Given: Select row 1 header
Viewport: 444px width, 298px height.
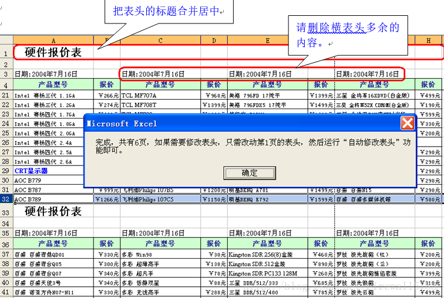Looking at the screenshot, I should pos(6,52).
